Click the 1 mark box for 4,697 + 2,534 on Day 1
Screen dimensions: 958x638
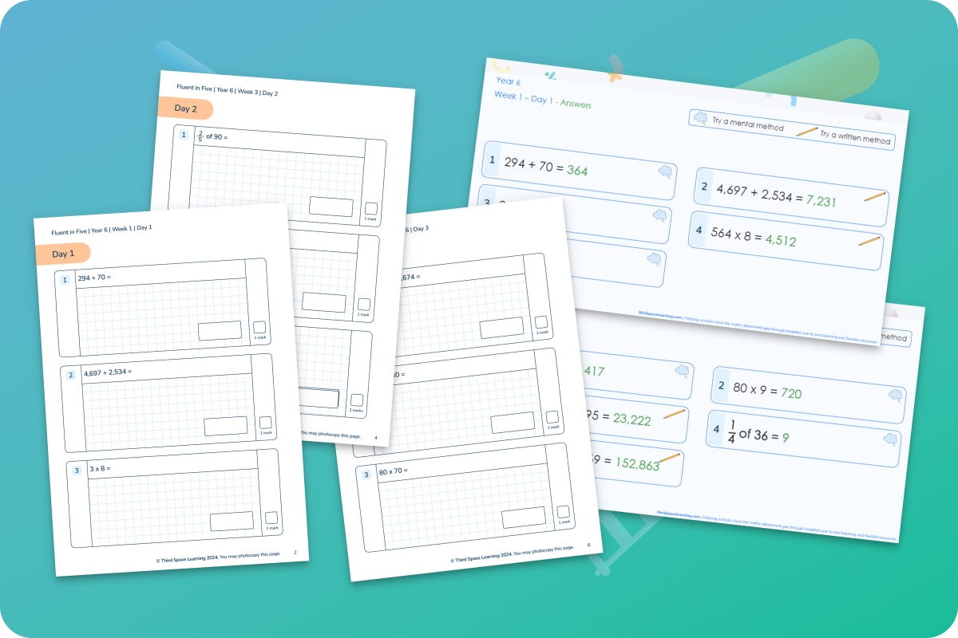click(x=265, y=423)
